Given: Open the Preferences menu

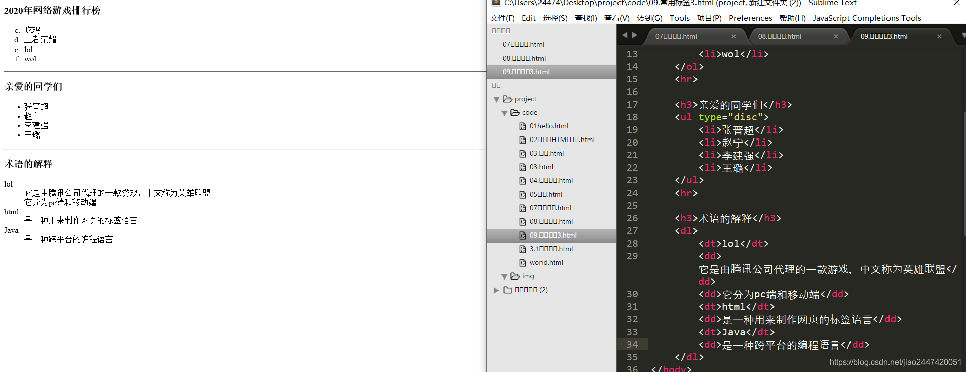Looking at the screenshot, I should point(750,18).
